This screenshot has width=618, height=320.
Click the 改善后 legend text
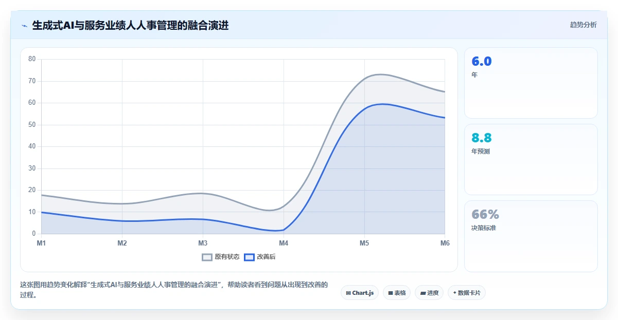(266, 257)
